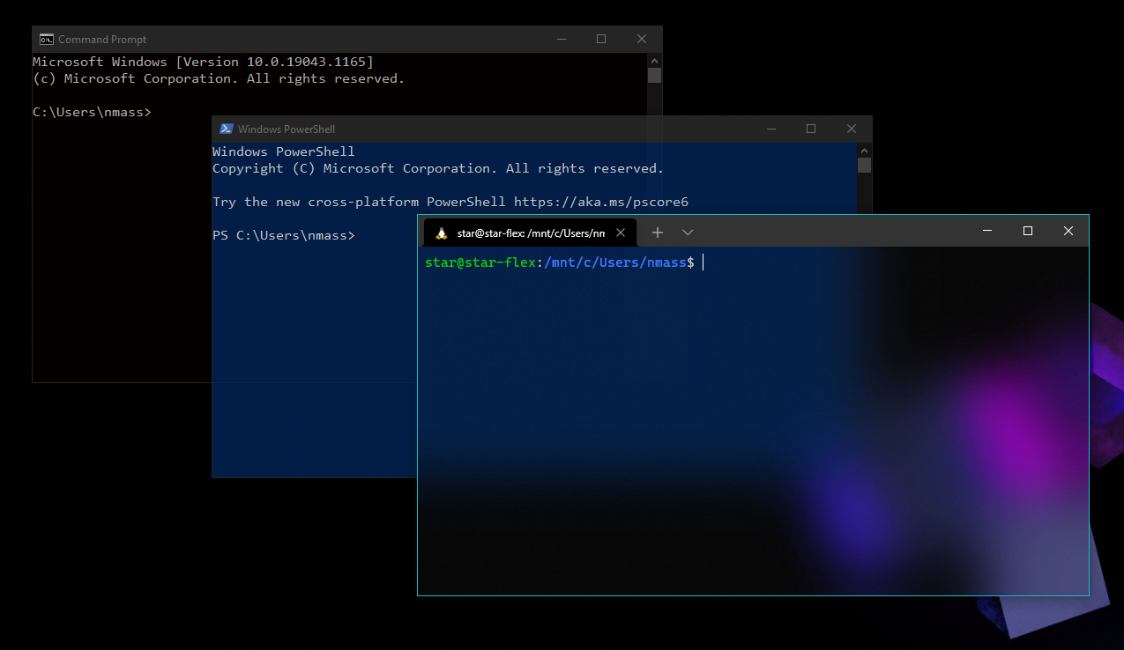
Task: Close the Windows Terminal window
Action: point(1068,231)
